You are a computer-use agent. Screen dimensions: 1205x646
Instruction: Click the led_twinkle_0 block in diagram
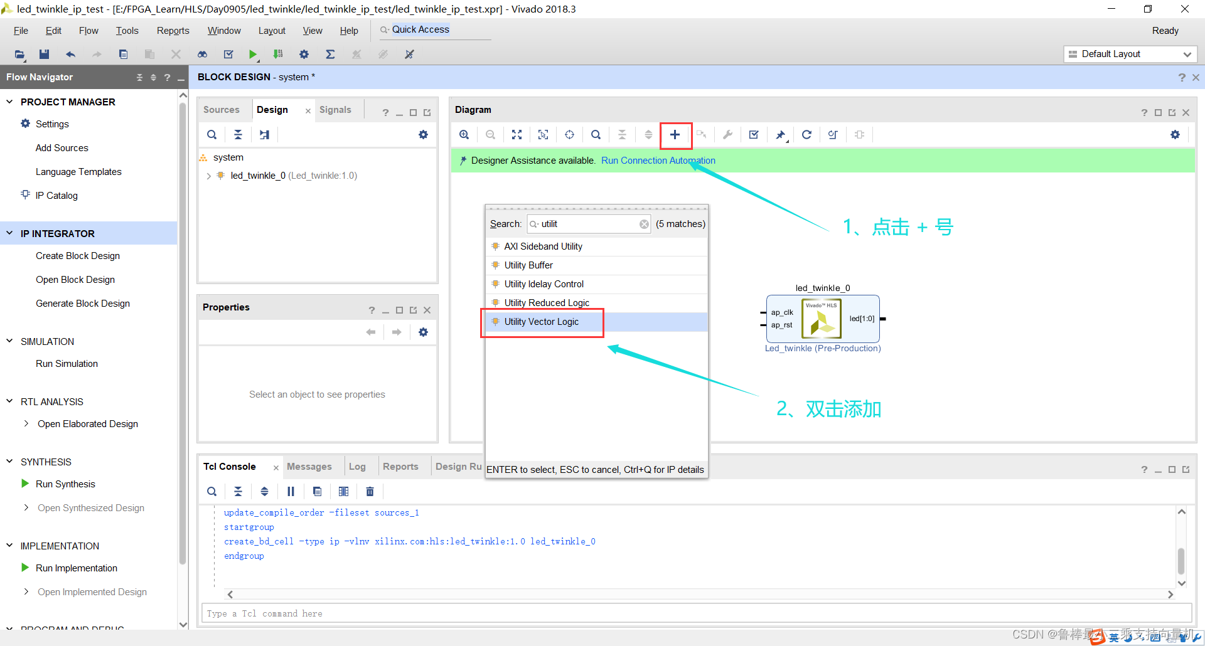[x=823, y=319]
